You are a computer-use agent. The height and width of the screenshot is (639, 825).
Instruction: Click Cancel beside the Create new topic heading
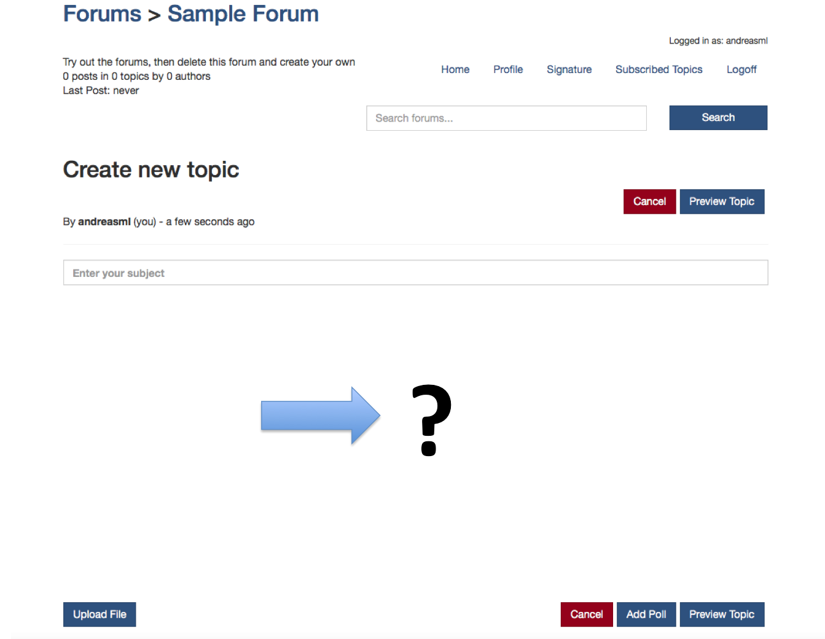649,201
